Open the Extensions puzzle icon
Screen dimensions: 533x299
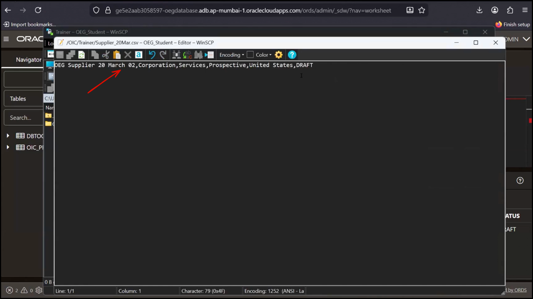coord(510,10)
